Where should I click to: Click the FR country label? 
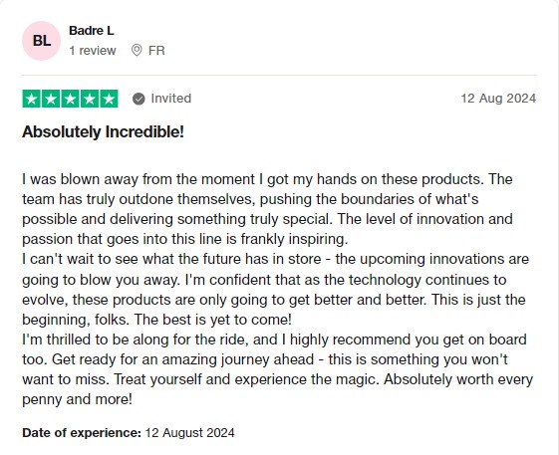156,51
